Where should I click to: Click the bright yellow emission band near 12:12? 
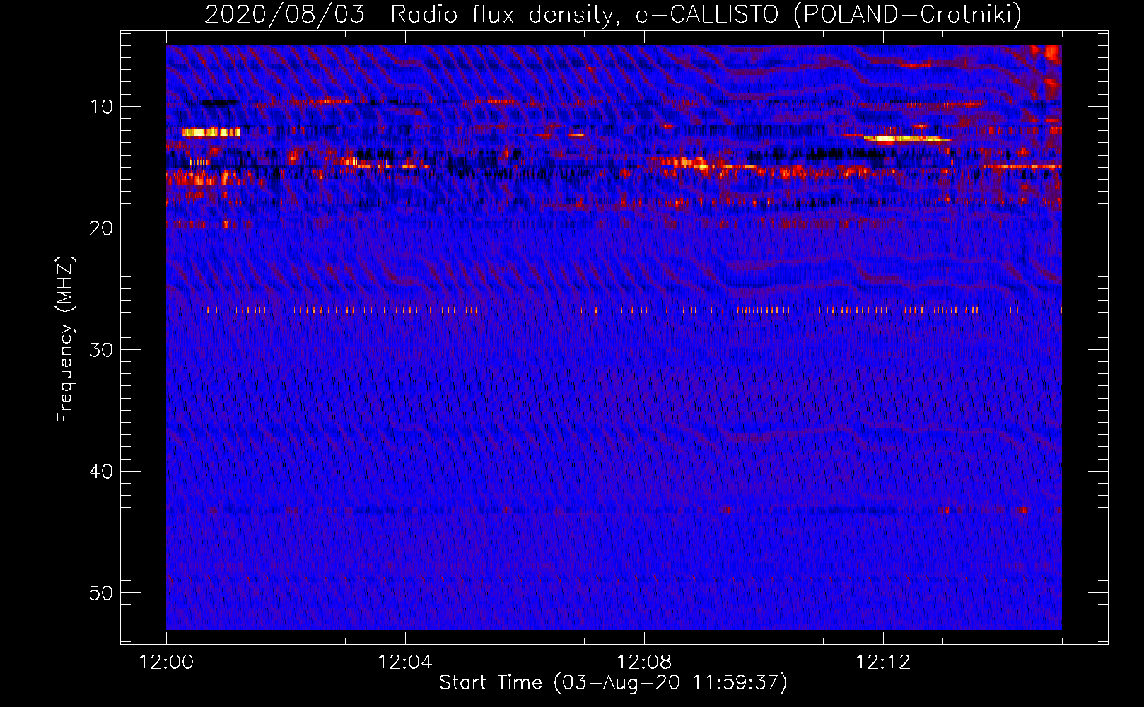(x=907, y=139)
